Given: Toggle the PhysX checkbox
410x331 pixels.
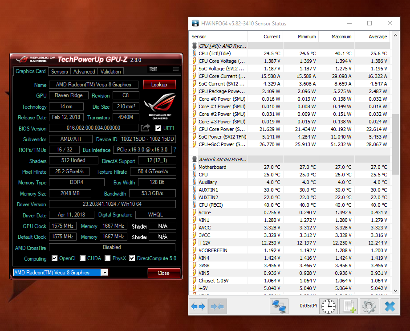Looking at the screenshot, I should tap(107, 258).
